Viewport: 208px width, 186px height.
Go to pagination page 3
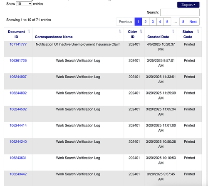click(x=153, y=22)
